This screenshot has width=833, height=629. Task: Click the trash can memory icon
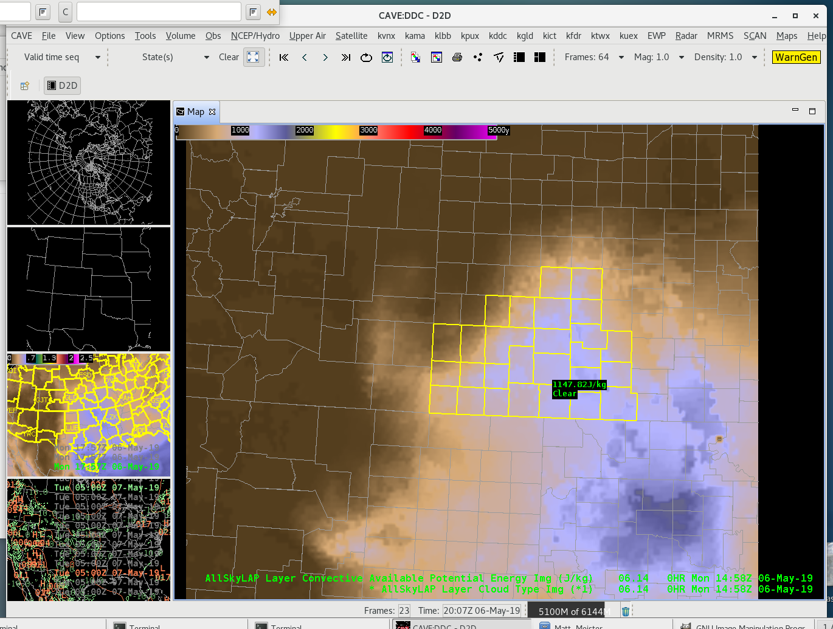626,611
